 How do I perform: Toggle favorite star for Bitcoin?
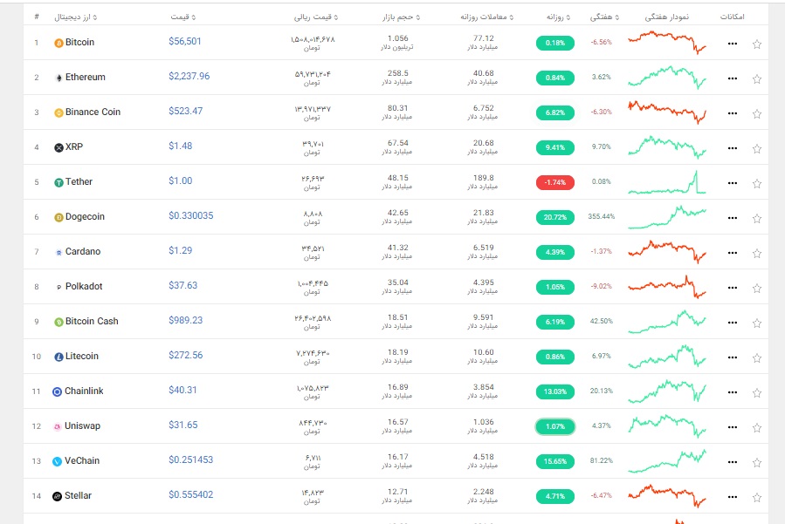(757, 43)
